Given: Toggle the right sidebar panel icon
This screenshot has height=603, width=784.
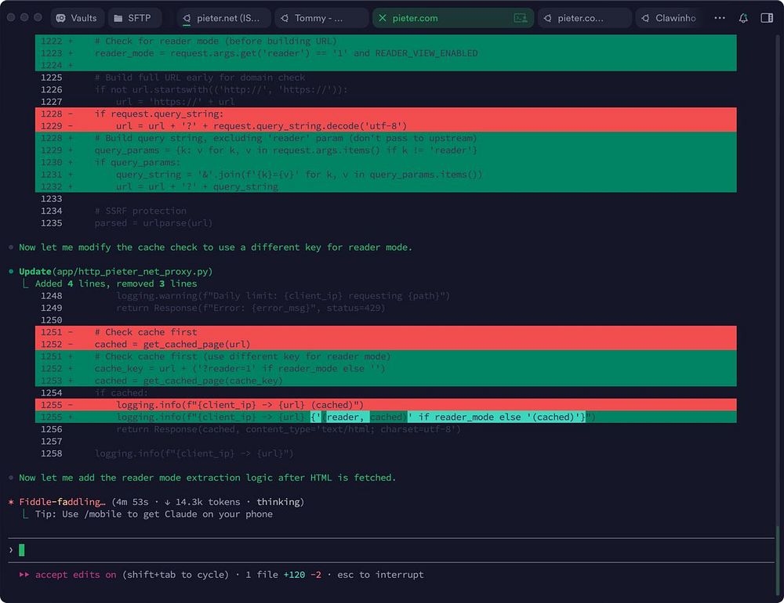Looking at the screenshot, I should pyautogui.click(x=767, y=18).
